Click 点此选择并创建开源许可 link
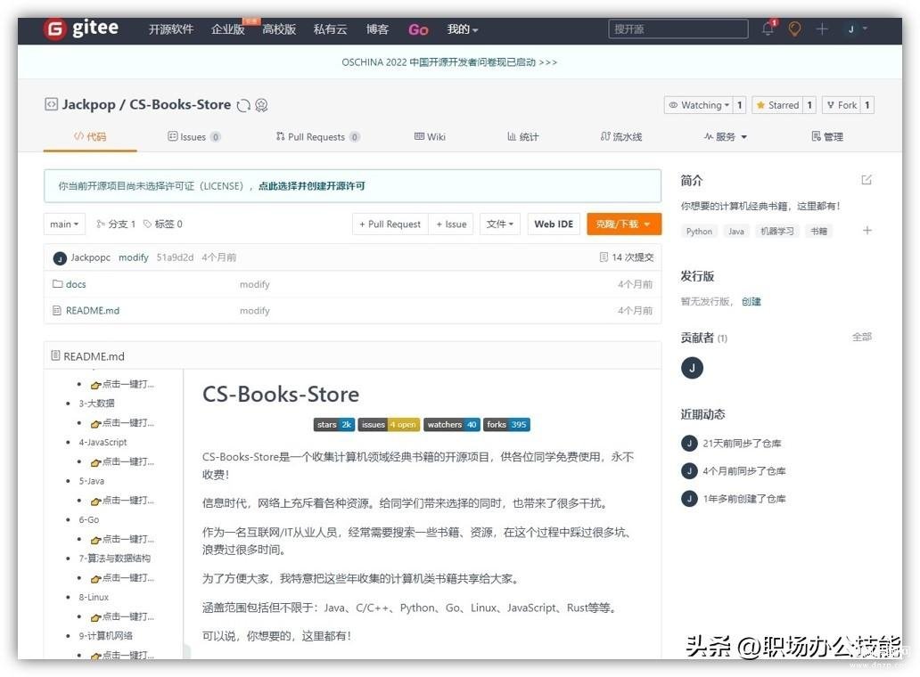920x677 pixels. pyautogui.click(x=311, y=186)
